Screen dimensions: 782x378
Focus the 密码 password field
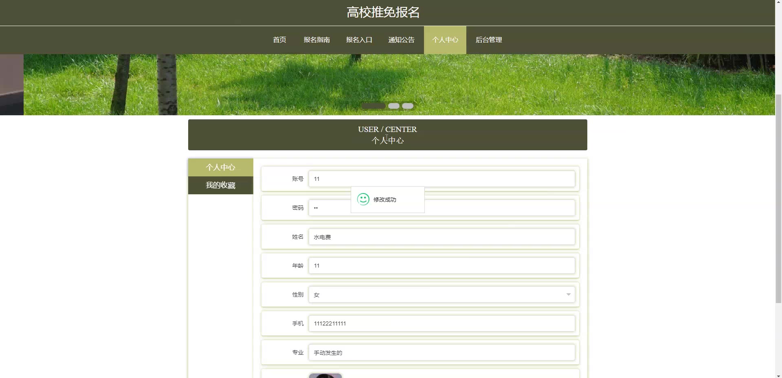(x=442, y=208)
